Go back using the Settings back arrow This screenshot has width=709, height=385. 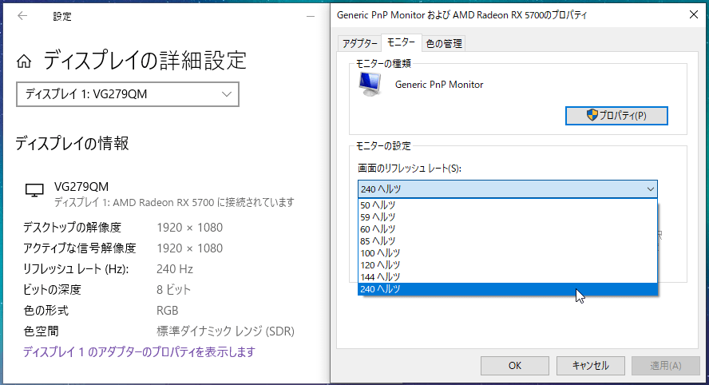[x=22, y=16]
